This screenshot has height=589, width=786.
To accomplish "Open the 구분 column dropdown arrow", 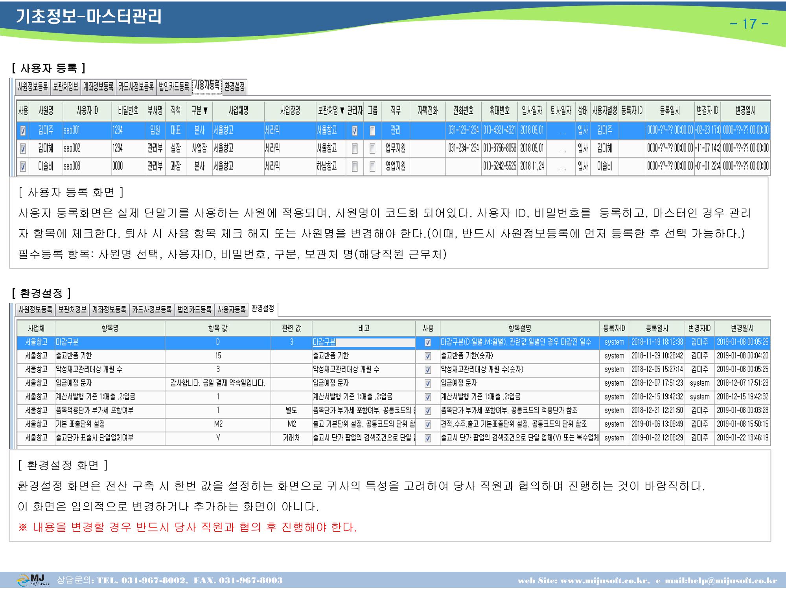I will pyautogui.click(x=206, y=111).
